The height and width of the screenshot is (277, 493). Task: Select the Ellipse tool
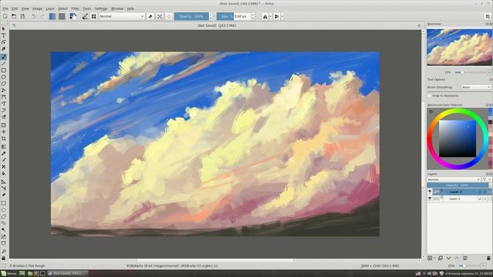pos(4,77)
